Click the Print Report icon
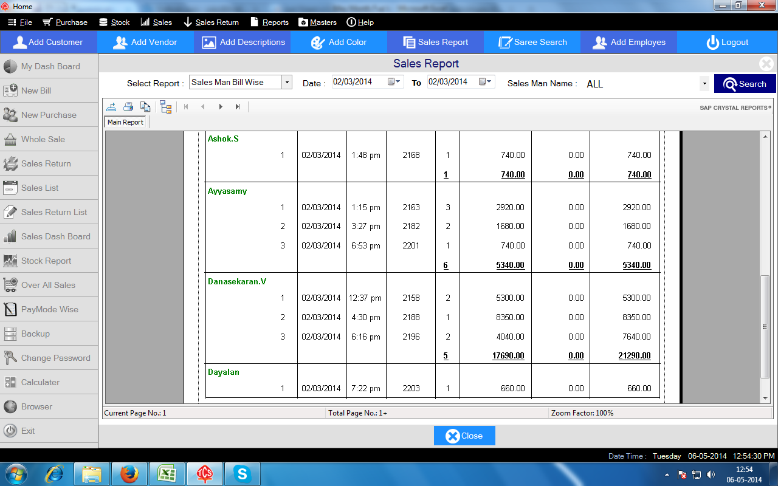The image size is (778, 486). pyautogui.click(x=128, y=107)
